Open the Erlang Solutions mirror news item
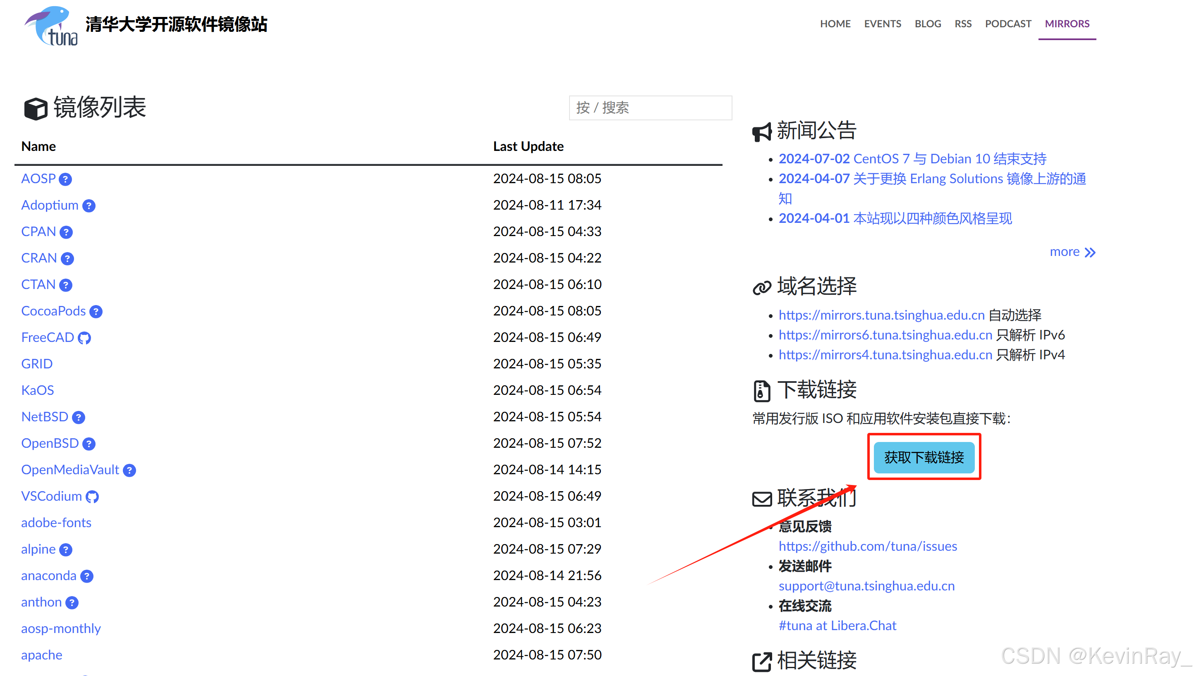The height and width of the screenshot is (676, 1194). (933, 189)
